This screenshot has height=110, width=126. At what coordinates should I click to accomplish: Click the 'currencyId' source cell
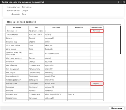coord(56,38)
